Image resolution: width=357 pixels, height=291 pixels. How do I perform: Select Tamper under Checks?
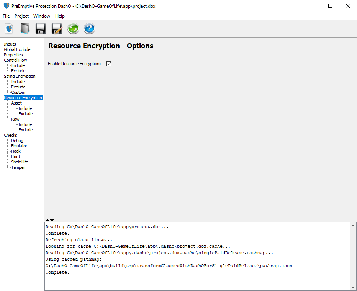pyautogui.click(x=18, y=167)
